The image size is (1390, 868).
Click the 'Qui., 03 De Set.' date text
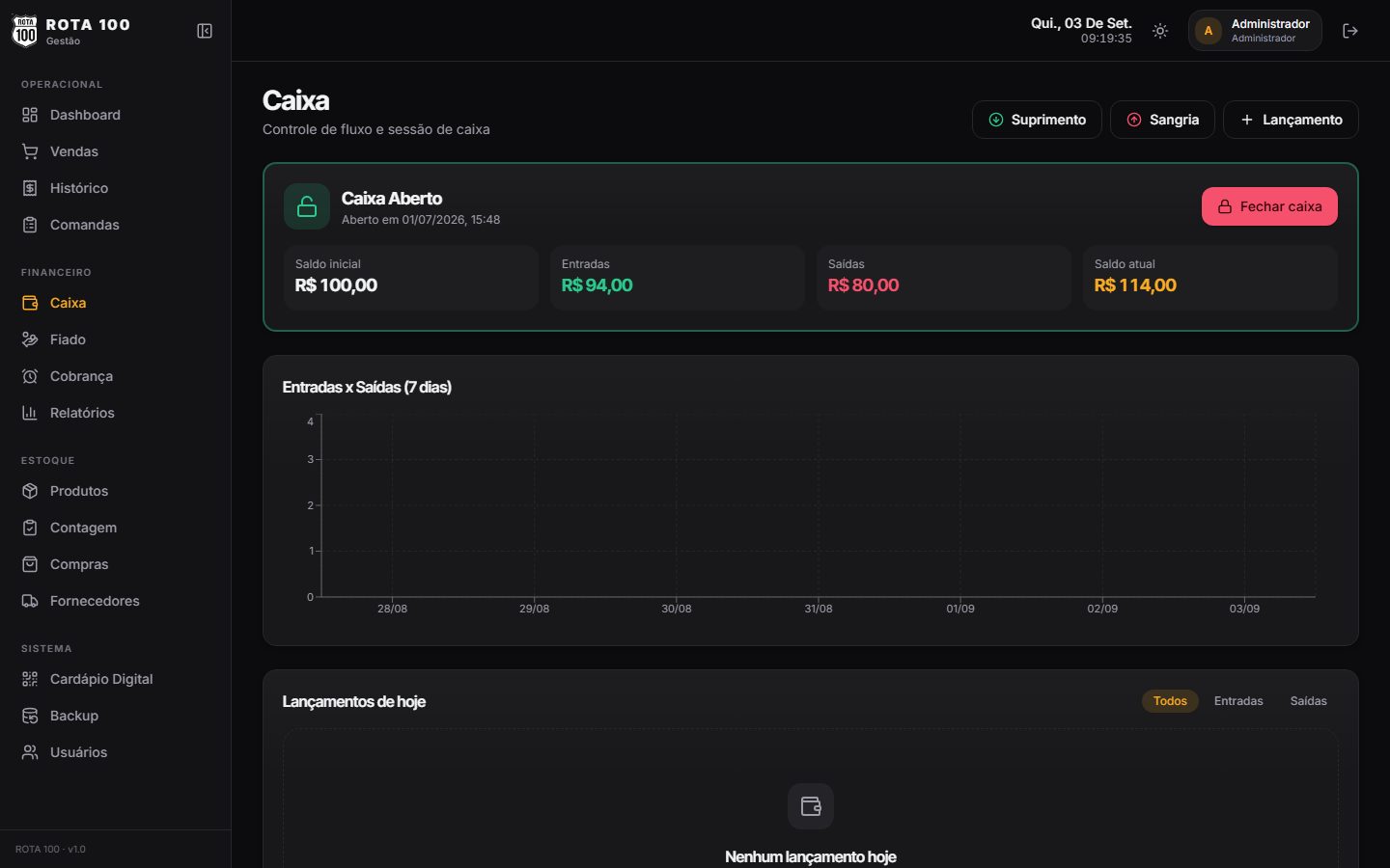1081,23
